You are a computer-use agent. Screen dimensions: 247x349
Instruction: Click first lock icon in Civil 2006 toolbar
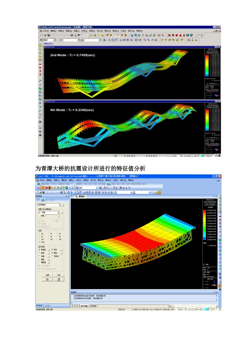point(157,192)
